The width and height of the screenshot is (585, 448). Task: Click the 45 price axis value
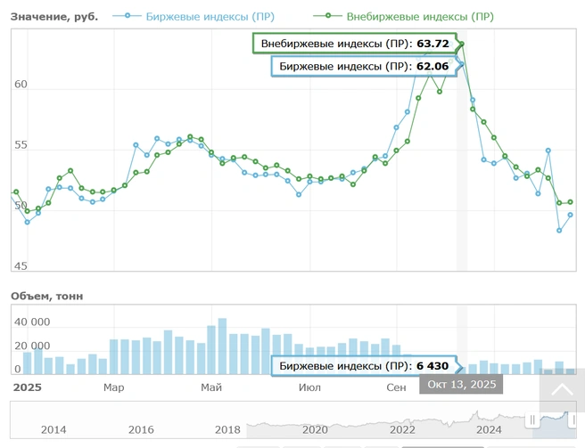(x=21, y=266)
